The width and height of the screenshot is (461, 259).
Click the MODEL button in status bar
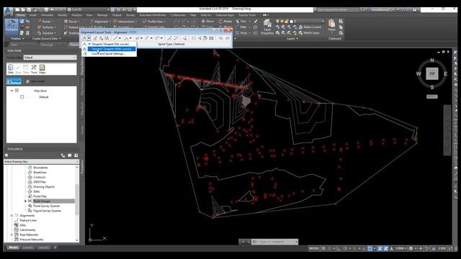pos(314,248)
